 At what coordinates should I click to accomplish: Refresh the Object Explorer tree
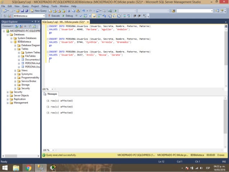(x=34, y=26)
